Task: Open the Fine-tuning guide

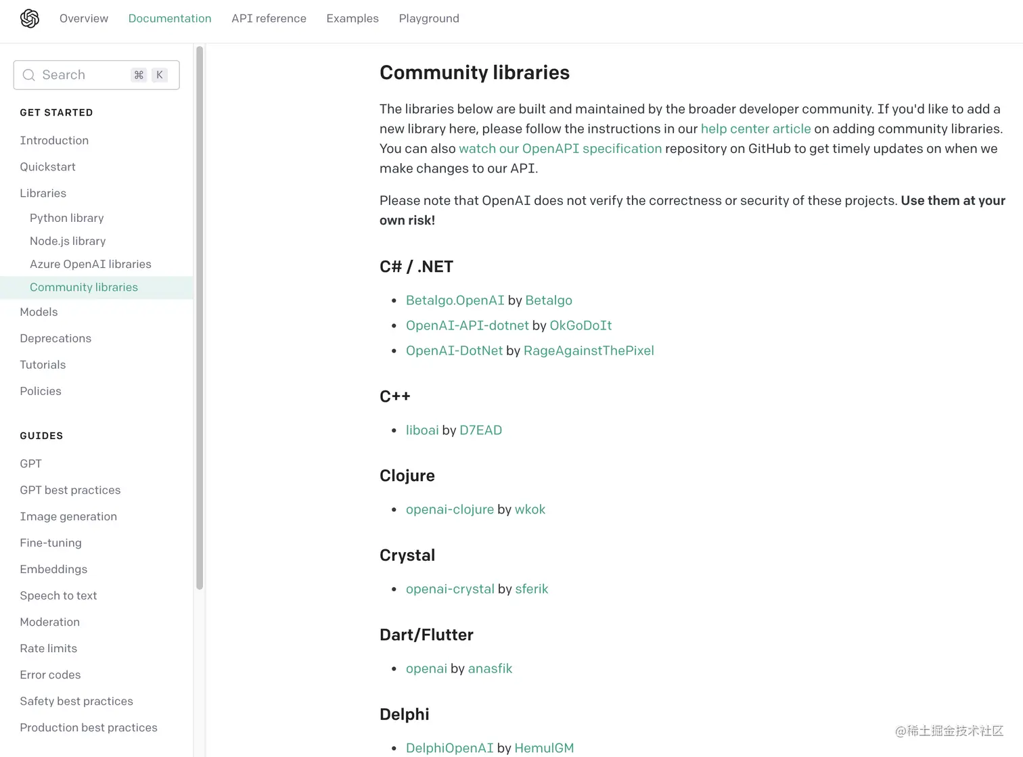Action: point(51,543)
